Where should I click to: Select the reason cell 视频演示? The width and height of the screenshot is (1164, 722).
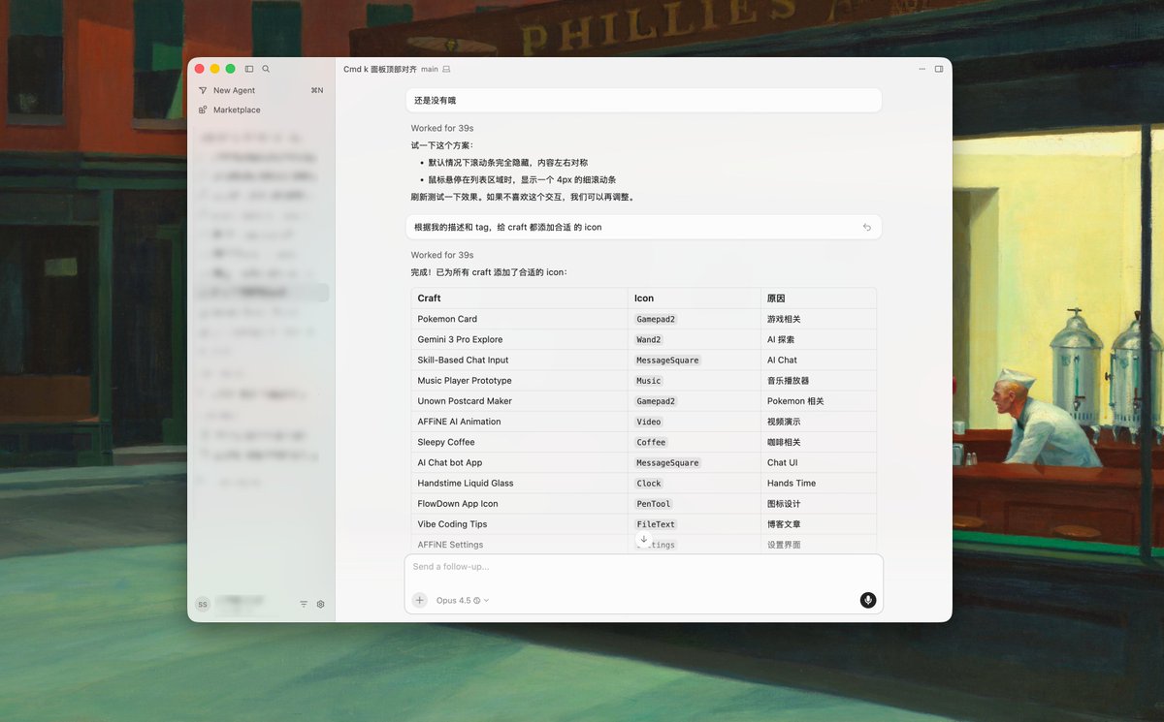click(819, 422)
